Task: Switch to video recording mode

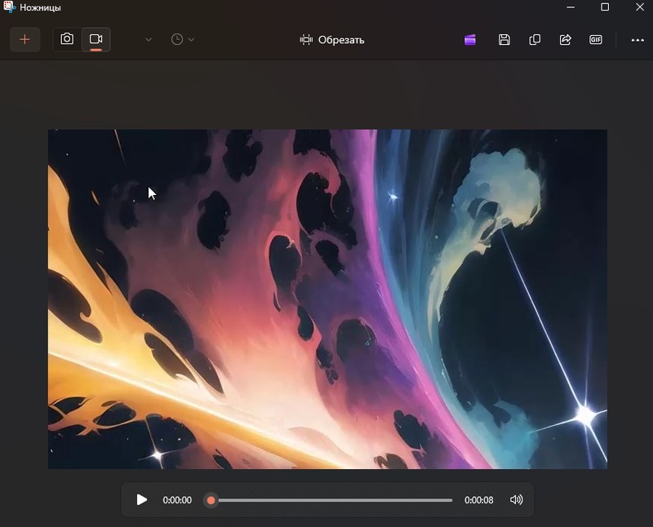Action: point(96,39)
